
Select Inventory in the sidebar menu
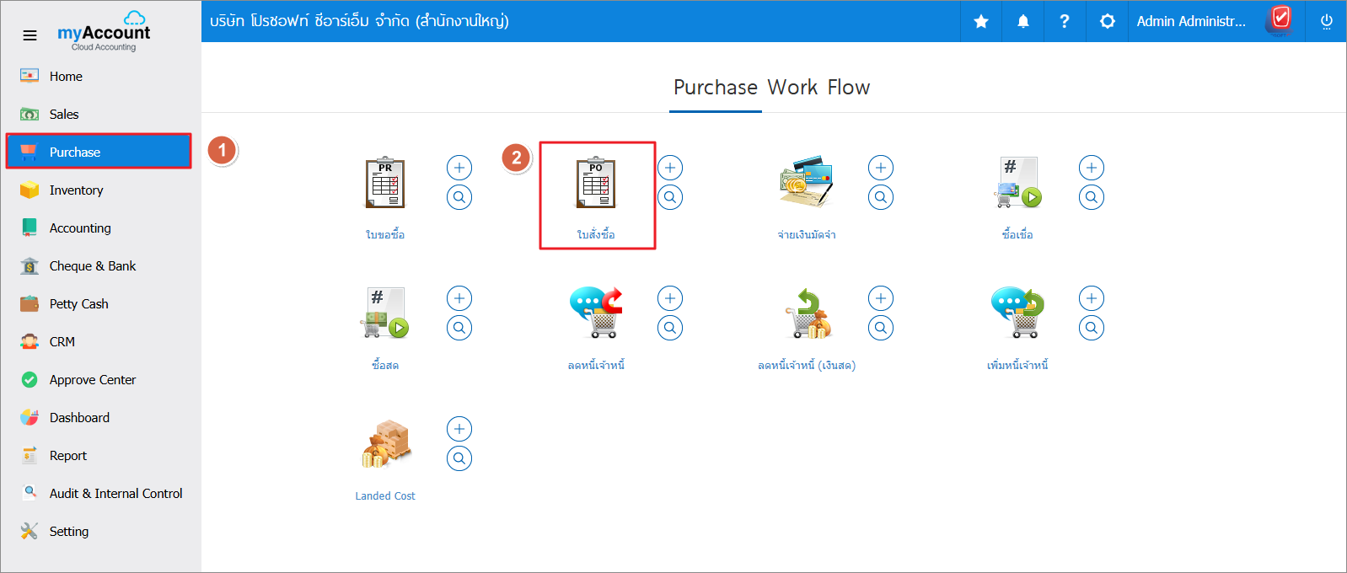coord(76,190)
